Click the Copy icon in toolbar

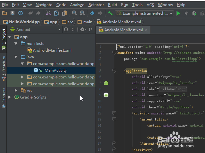(x=56, y=13)
